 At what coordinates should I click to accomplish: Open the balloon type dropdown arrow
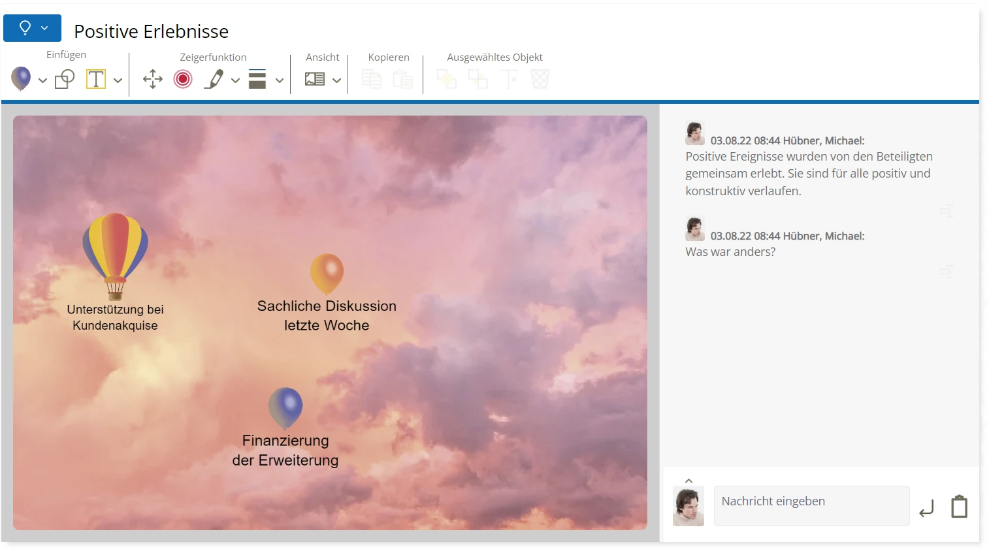[x=42, y=81]
